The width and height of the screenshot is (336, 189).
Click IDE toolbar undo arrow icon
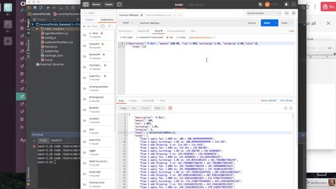(x=48, y=8)
